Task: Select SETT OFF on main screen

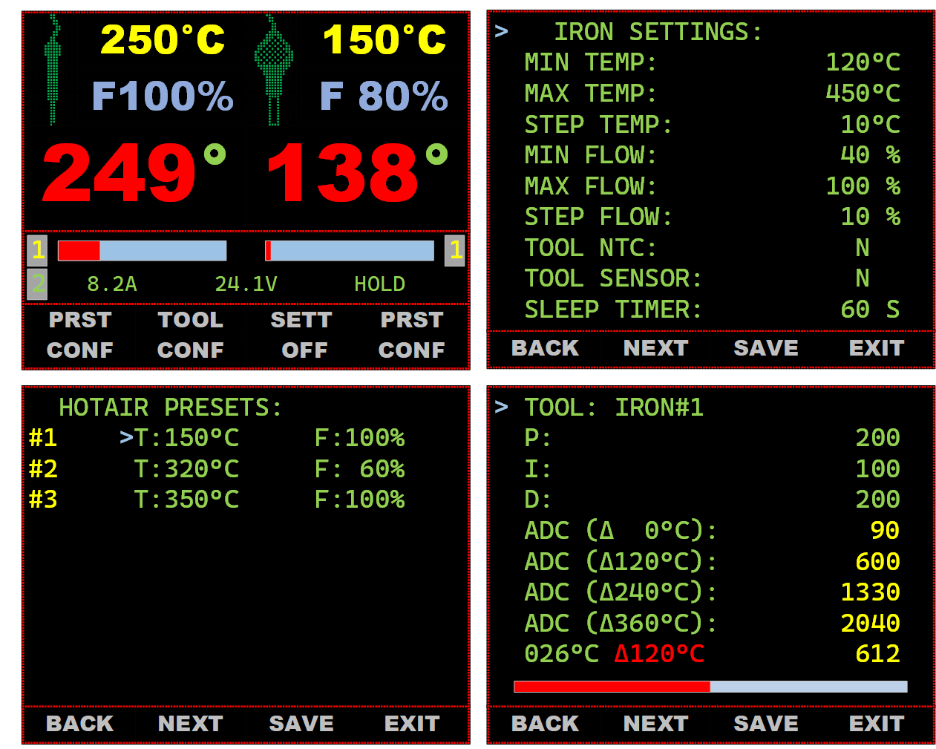Action: [301, 335]
